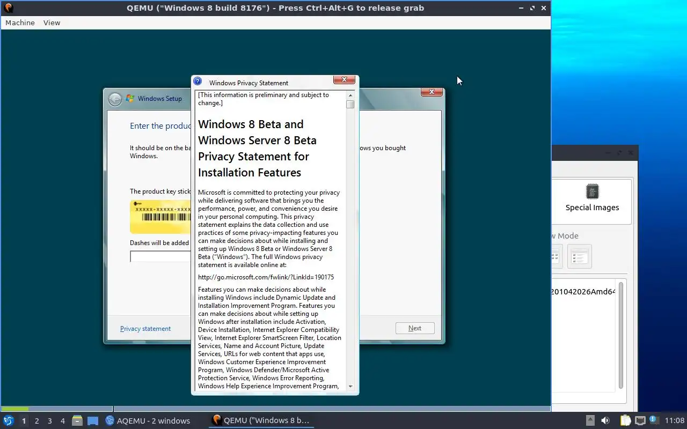687x429 pixels.
Task: Click the scroll-down arrow in Privacy Statement
Action: pos(350,386)
